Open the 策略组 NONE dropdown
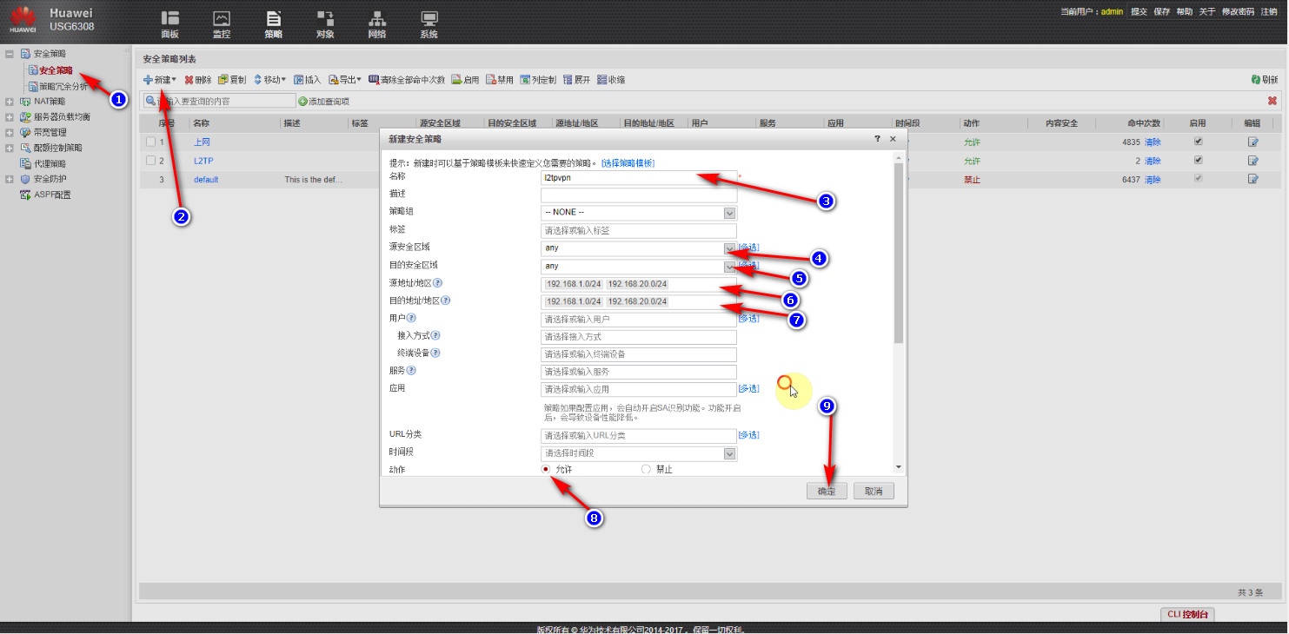The height and width of the screenshot is (634, 1289). coord(729,213)
